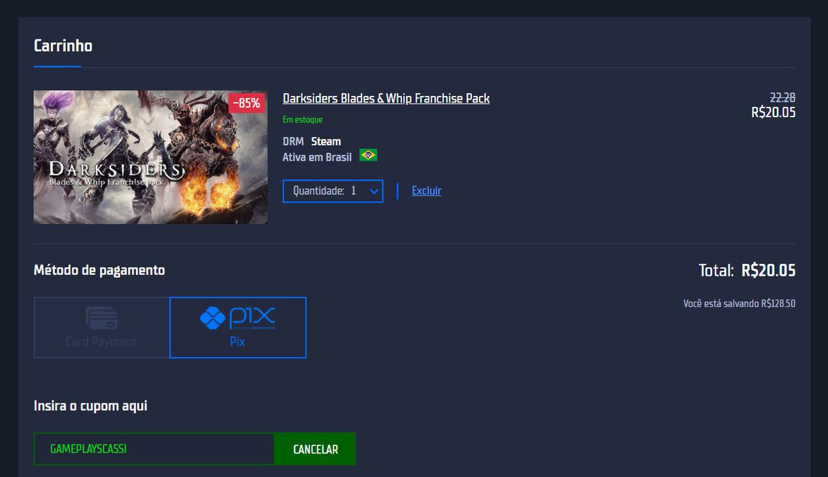This screenshot has width=828, height=477.
Task: Select Card Payment method
Action: tap(101, 327)
